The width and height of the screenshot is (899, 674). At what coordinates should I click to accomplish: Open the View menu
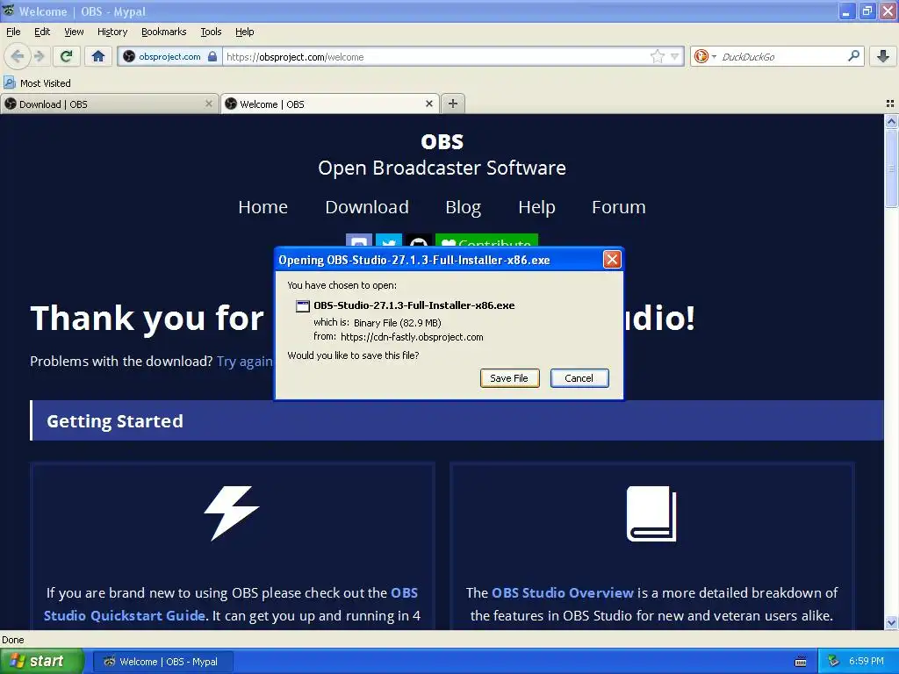(74, 32)
